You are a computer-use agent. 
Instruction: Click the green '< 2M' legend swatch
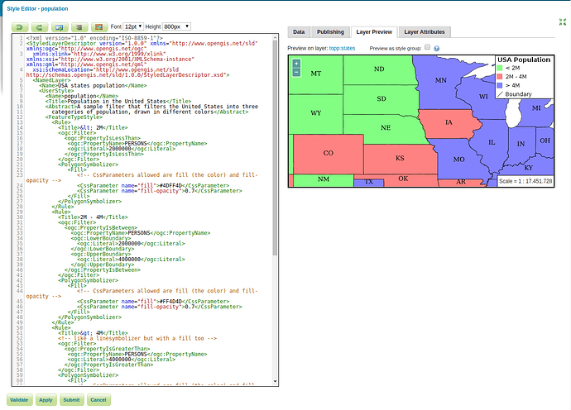[500, 68]
